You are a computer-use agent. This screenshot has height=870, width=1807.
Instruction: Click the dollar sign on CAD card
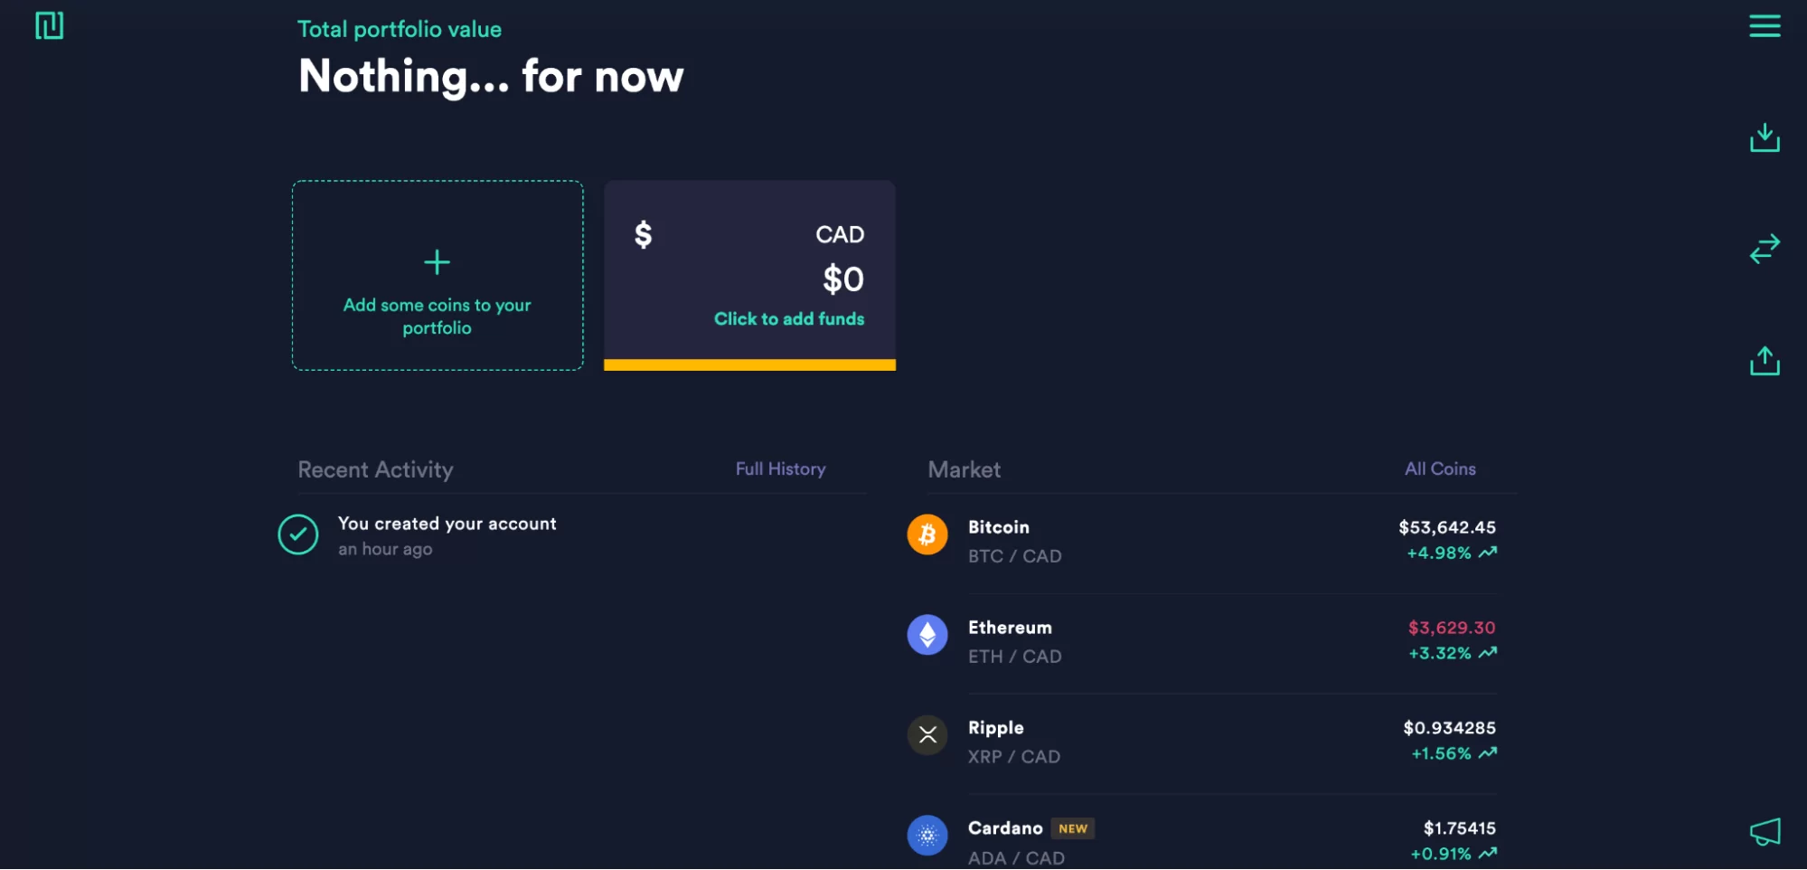(643, 235)
